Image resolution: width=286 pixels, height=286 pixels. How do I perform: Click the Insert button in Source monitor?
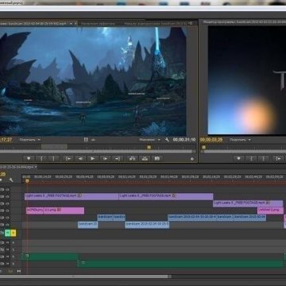click(x=132, y=159)
